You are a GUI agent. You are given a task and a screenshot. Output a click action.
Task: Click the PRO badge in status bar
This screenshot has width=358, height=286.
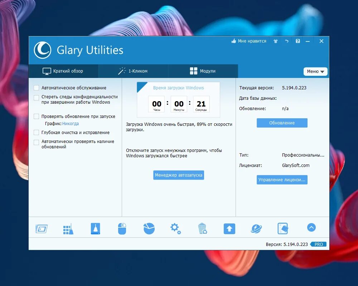point(318,244)
